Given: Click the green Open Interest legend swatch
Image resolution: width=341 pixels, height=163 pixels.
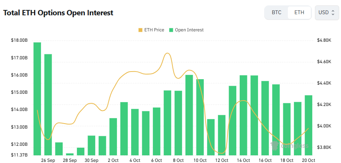Looking at the screenshot, I should [x=172, y=30].
